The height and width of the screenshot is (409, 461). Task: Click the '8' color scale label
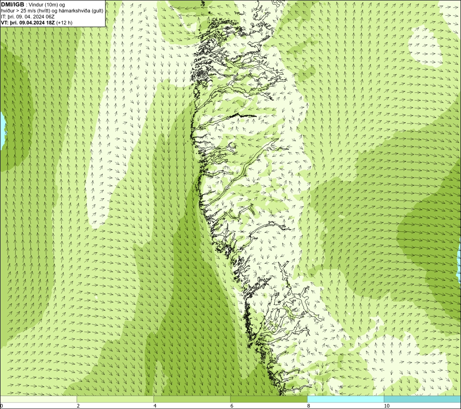point(308,406)
